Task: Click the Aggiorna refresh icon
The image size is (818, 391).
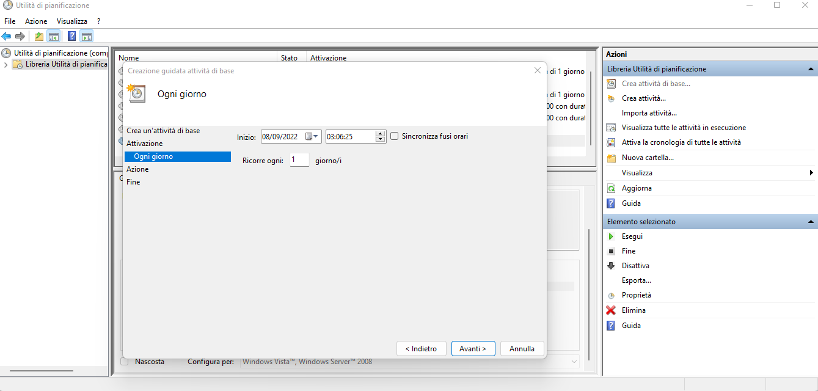Action: 610,188
